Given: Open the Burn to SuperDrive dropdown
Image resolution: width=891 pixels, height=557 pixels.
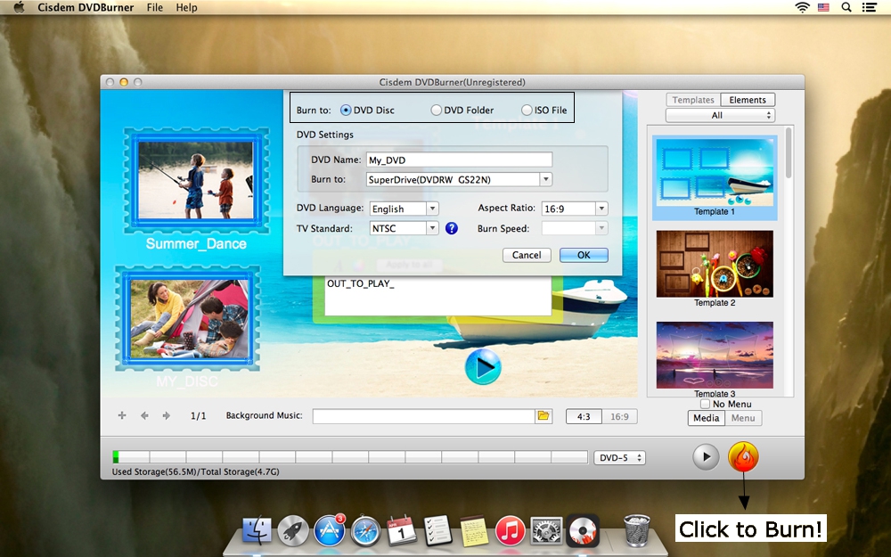Looking at the screenshot, I should [x=459, y=180].
